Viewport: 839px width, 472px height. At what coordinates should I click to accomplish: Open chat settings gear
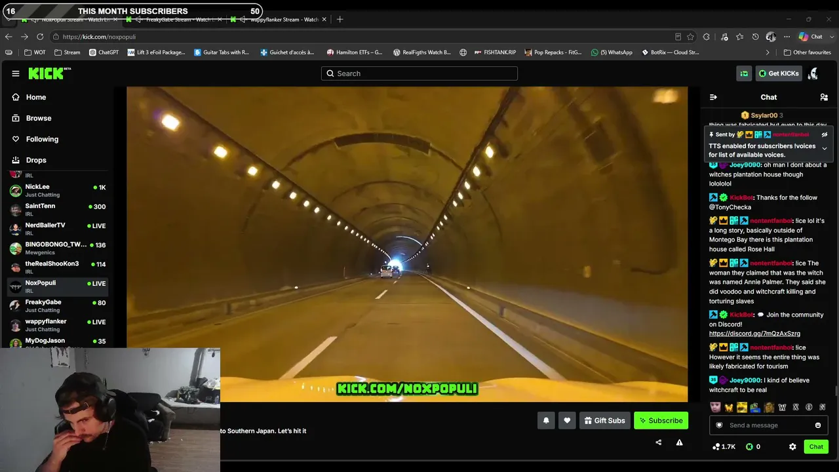pyautogui.click(x=792, y=446)
